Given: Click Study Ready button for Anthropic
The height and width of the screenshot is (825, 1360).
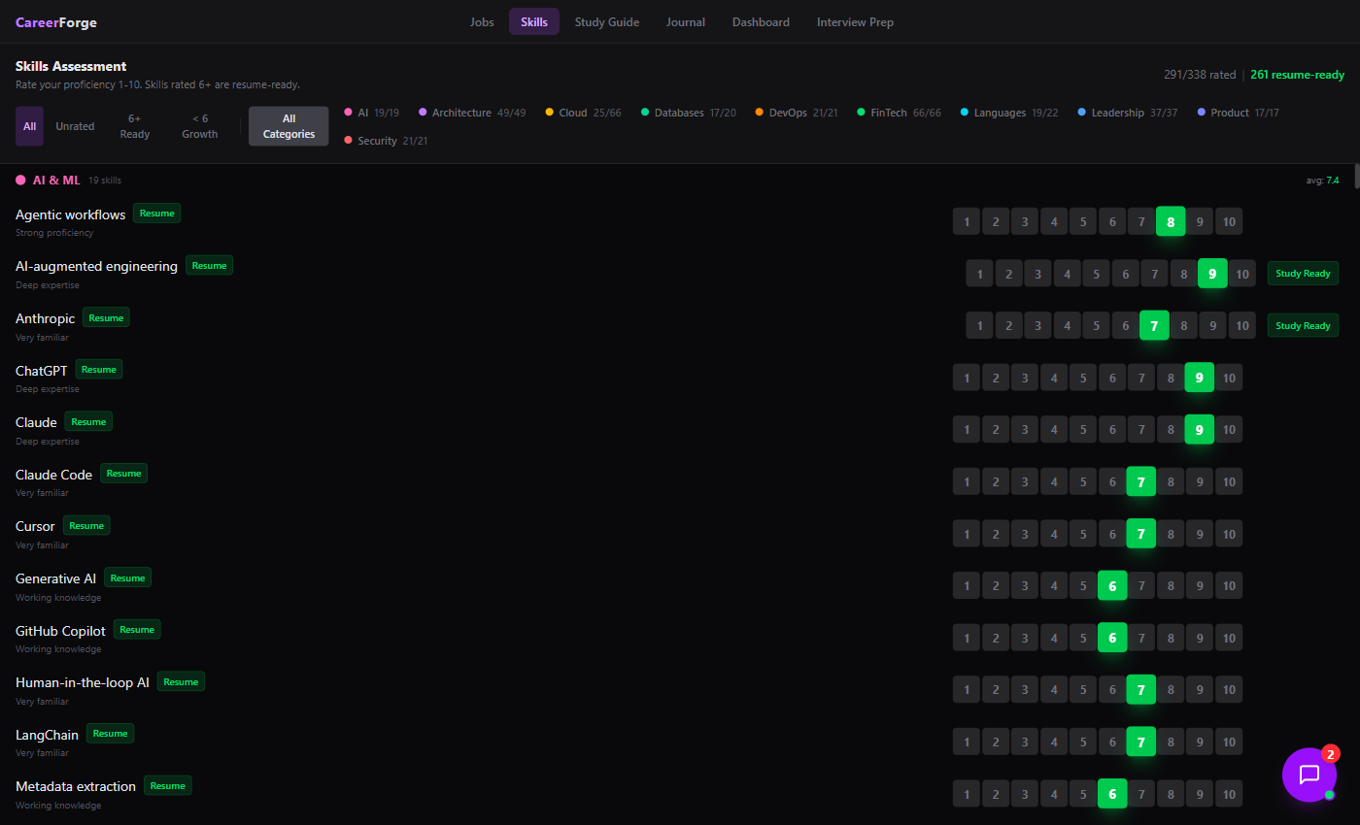Looking at the screenshot, I should click(1303, 326).
